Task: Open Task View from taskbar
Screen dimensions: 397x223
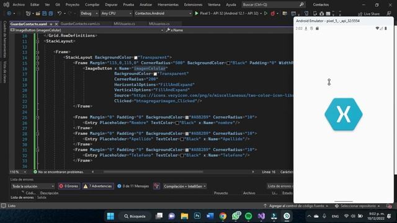Action: pyautogui.click(x=159, y=216)
